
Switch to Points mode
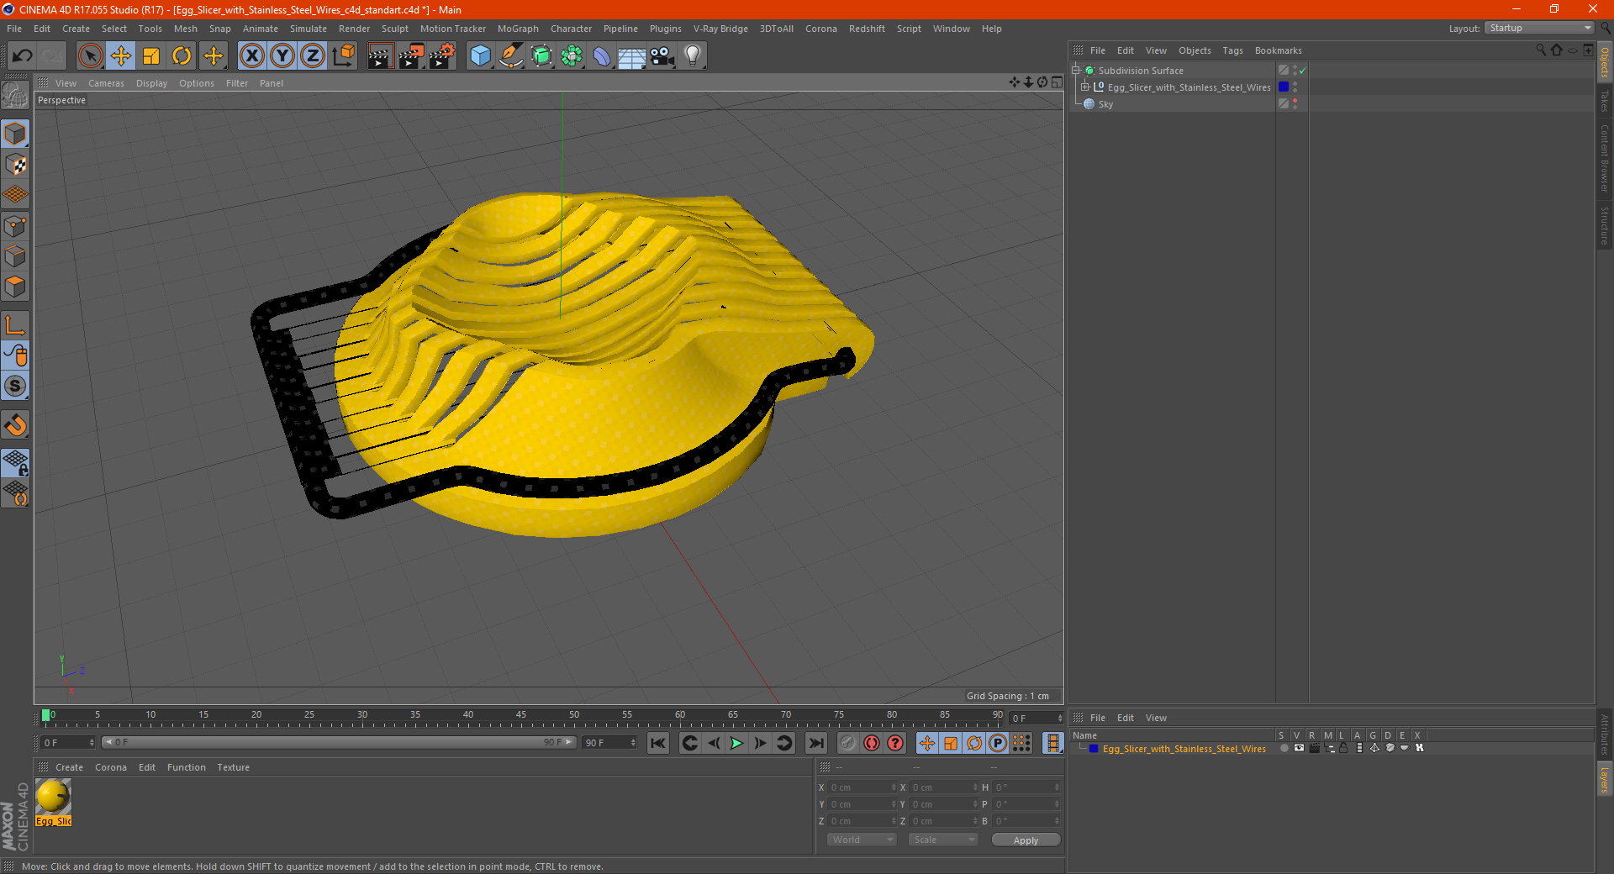pos(15,226)
